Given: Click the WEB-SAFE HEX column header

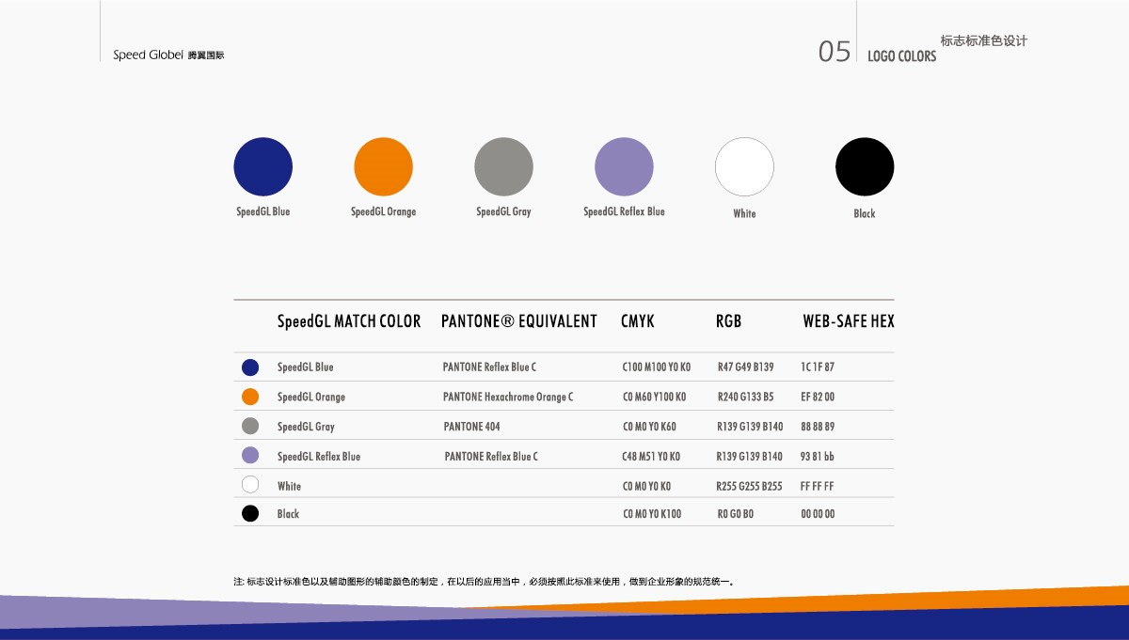Looking at the screenshot, I should [x=849, y=321].
